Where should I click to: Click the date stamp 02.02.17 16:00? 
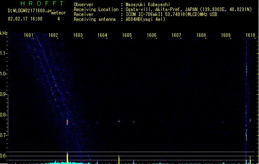(25, 19)
